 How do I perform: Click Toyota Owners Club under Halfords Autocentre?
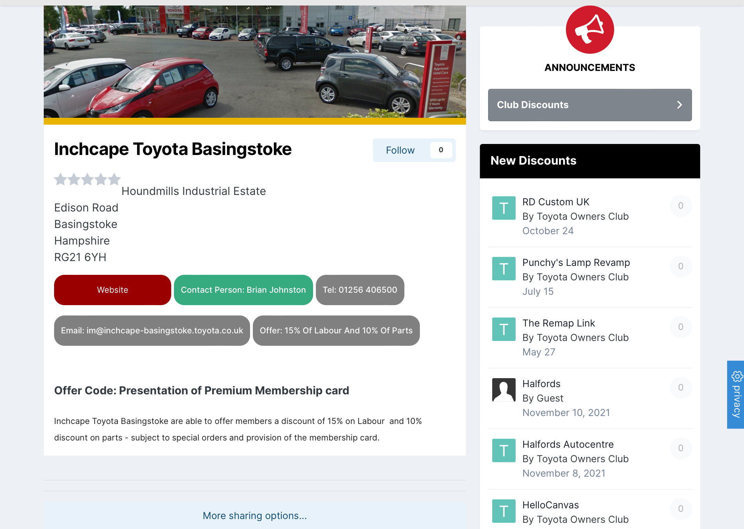(x=583, y=459)
